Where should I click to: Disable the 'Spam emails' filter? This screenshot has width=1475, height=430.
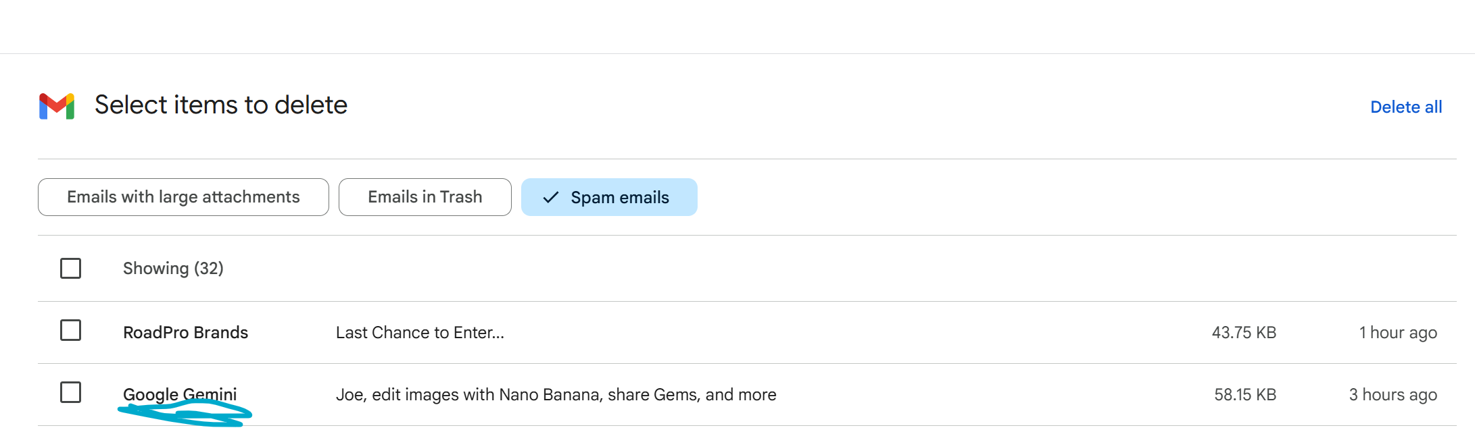[608, 197]
